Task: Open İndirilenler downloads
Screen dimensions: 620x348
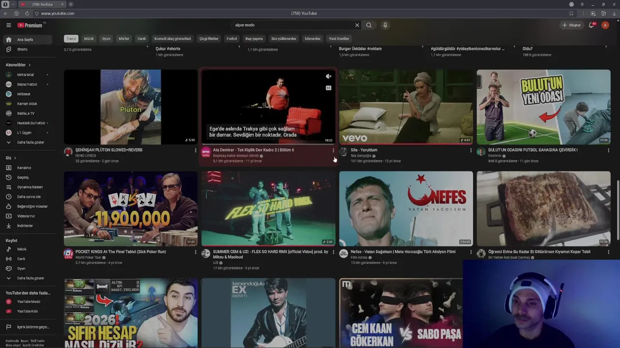Action: click(28, 226)
